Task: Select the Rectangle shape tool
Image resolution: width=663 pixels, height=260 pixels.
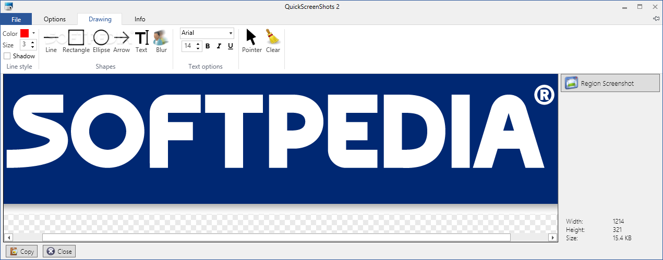Action: (76, 42)
